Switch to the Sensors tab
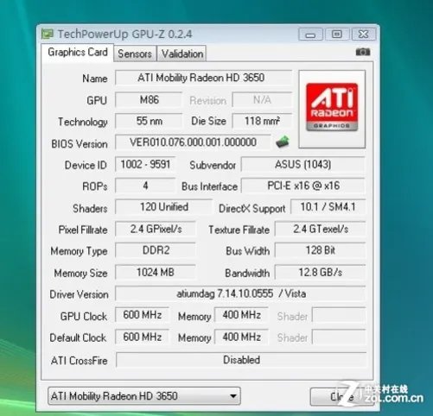This screenshot has width=433, height=416. click(135, 54)
